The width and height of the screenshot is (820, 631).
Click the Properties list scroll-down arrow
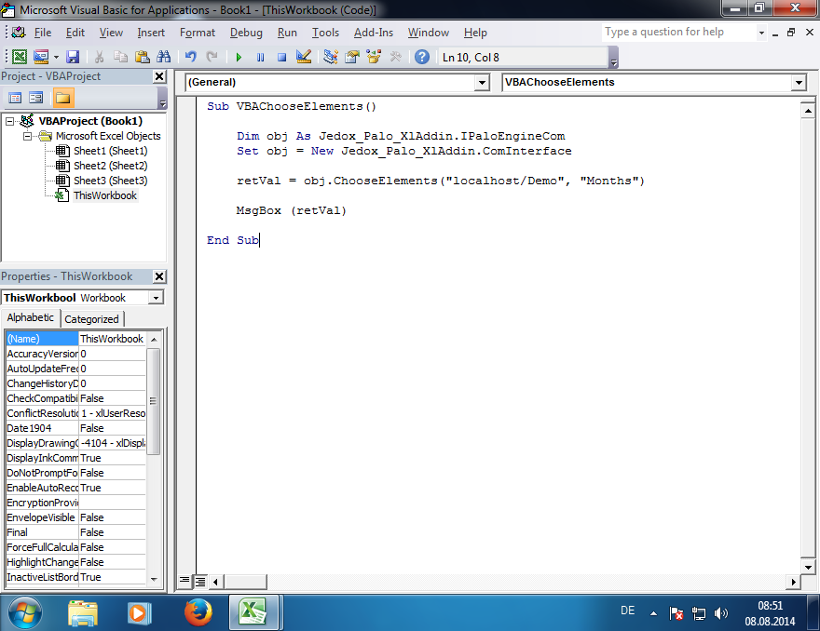coord(154,579)
